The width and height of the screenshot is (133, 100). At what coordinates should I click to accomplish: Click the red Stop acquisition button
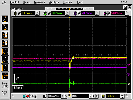[x=28, y=96]
